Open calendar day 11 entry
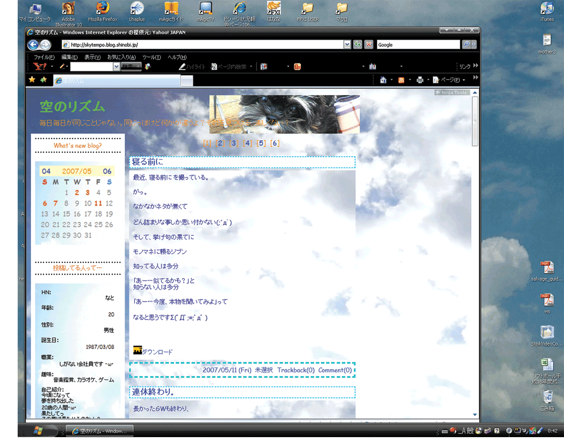The height and width of the screenshot is (440, 564). [x=98, y=203]
